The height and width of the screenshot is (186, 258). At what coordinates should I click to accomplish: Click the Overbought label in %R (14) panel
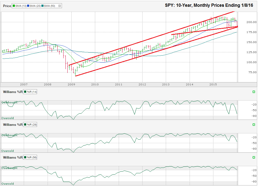pyautogui.click(x=9, y=102)
